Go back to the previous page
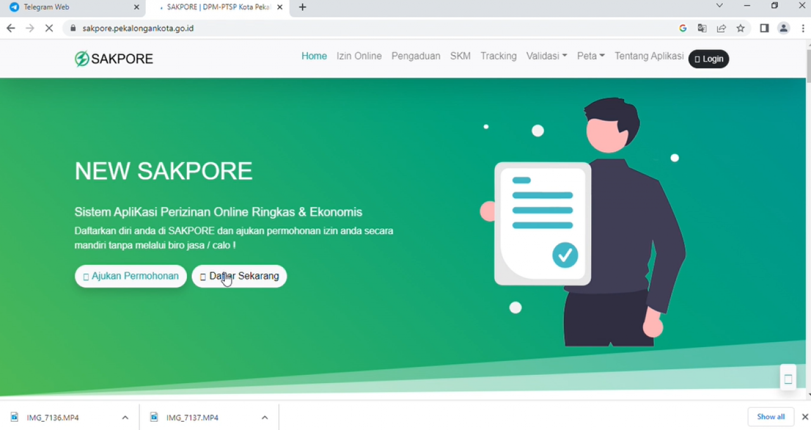Screen dimensions: 811x430 click(x=10, y=28)
